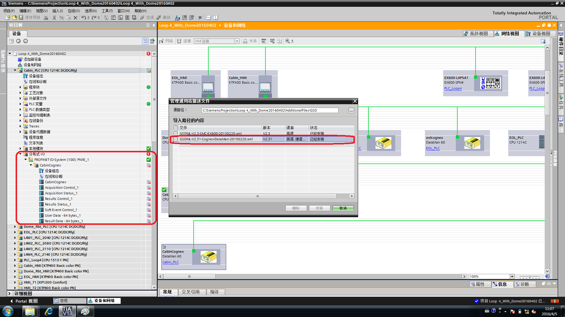Open TIA V13 from Windows taskbar

click(x=67, y=311)
